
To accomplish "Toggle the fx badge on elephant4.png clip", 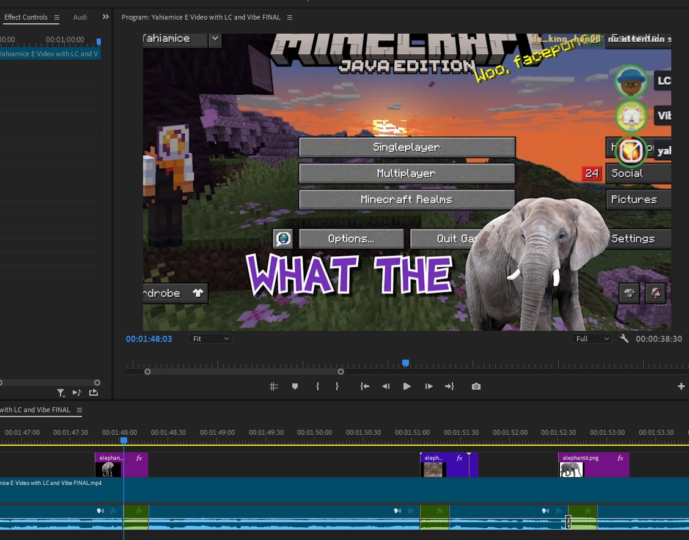I will (620, 457).
